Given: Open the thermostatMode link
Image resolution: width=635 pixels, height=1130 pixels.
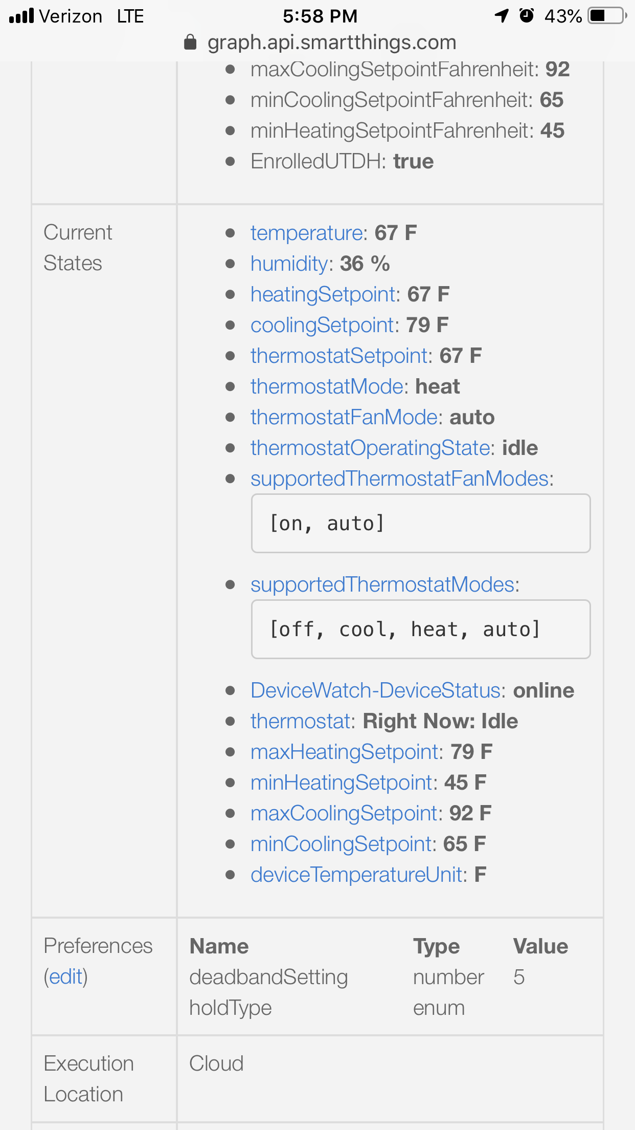Looking at the screenshot, I should tap(327, 386).
